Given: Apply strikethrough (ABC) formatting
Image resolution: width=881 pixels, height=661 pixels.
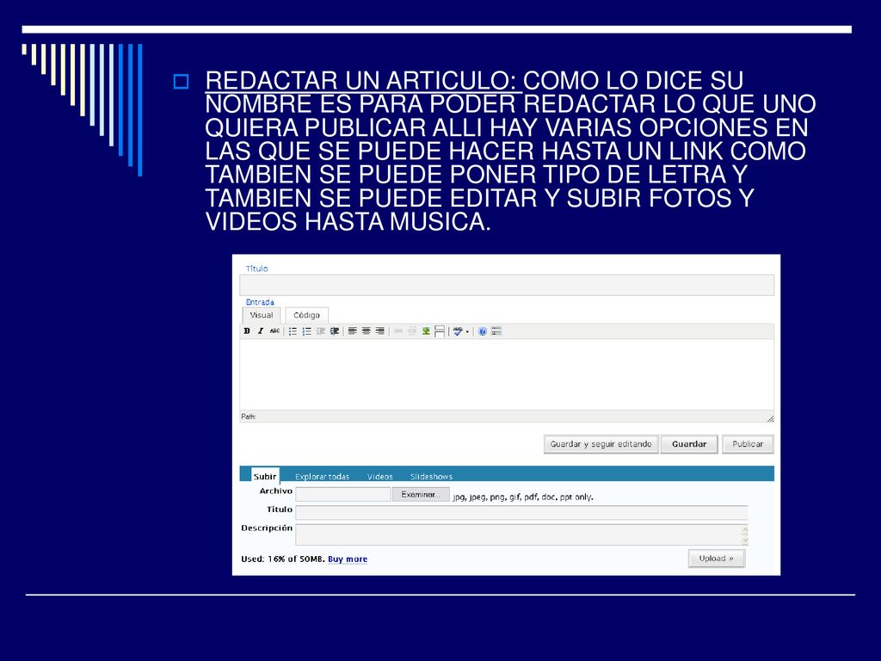Looking at the screenshot, I should point(274,331).
